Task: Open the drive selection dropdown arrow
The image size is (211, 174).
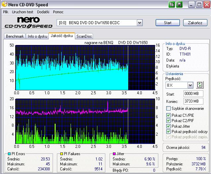Action: [x=140, y=23]
